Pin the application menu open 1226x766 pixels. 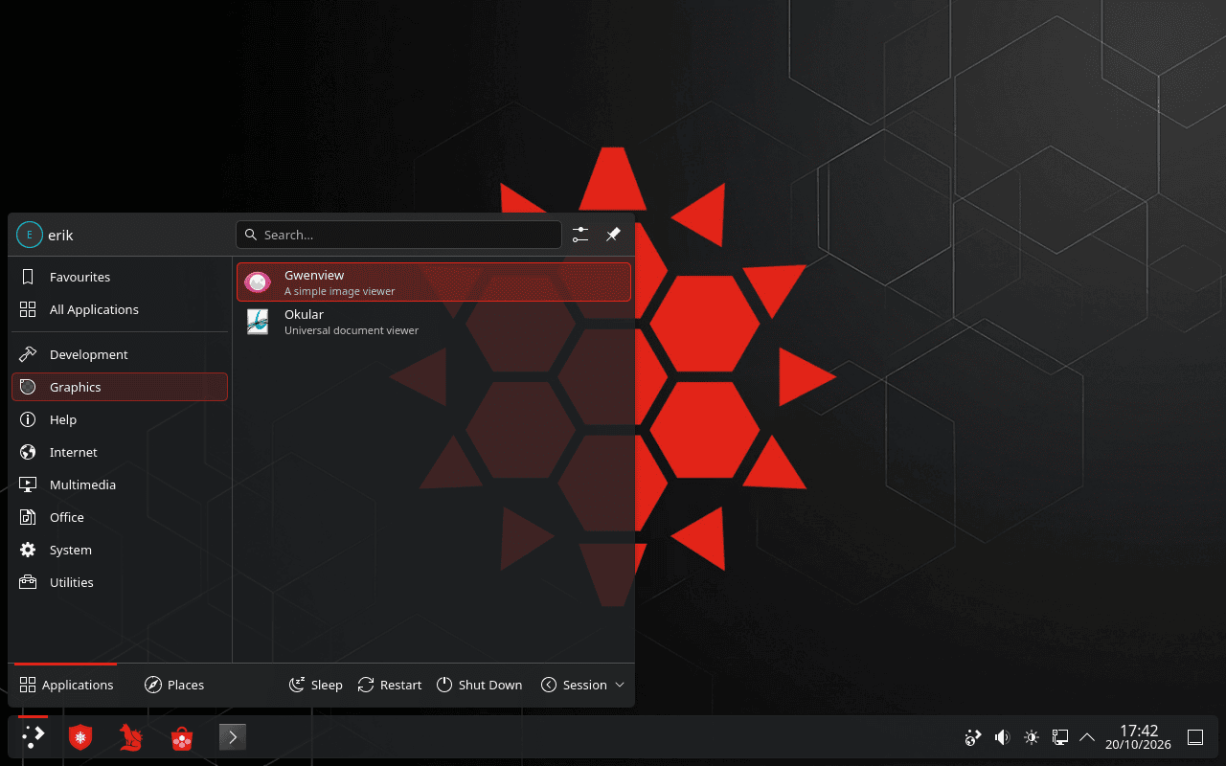coord(614,235)
